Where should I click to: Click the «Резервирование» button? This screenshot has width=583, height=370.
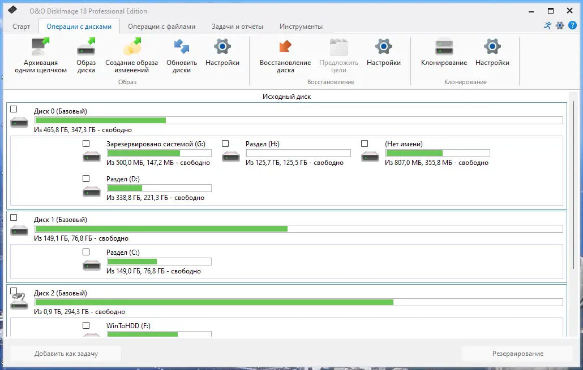[x=517, y=354]
